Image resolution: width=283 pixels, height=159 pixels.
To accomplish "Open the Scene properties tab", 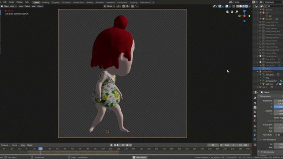I will point(255,116).
